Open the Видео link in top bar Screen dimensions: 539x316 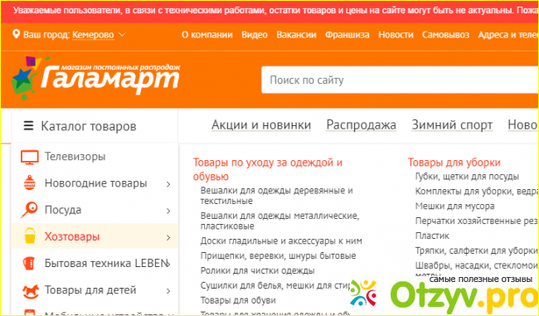point(255,35)
